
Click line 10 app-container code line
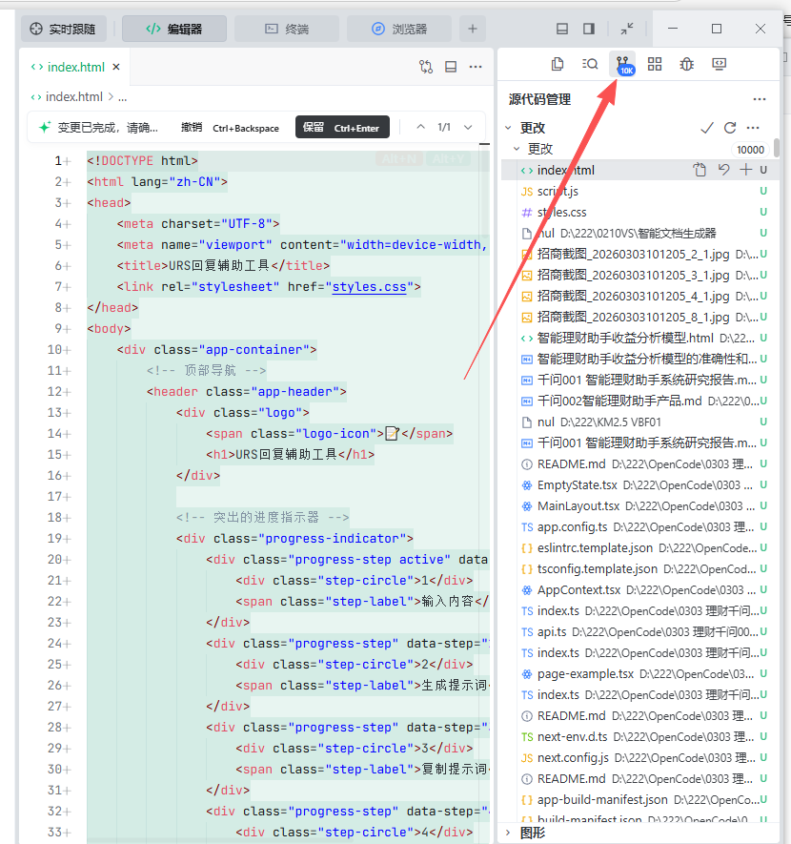216,349
